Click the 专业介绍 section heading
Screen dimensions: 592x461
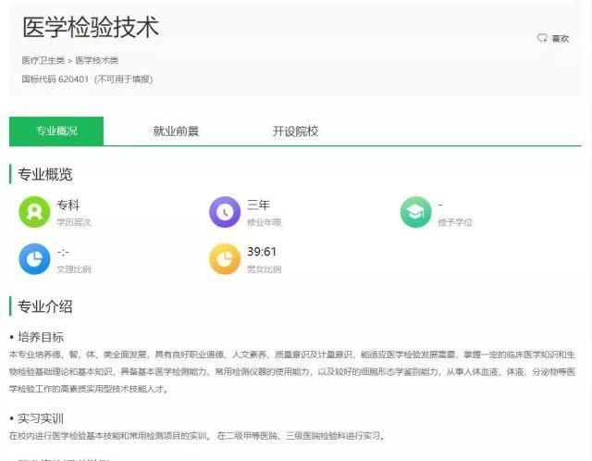click(45, 306)
